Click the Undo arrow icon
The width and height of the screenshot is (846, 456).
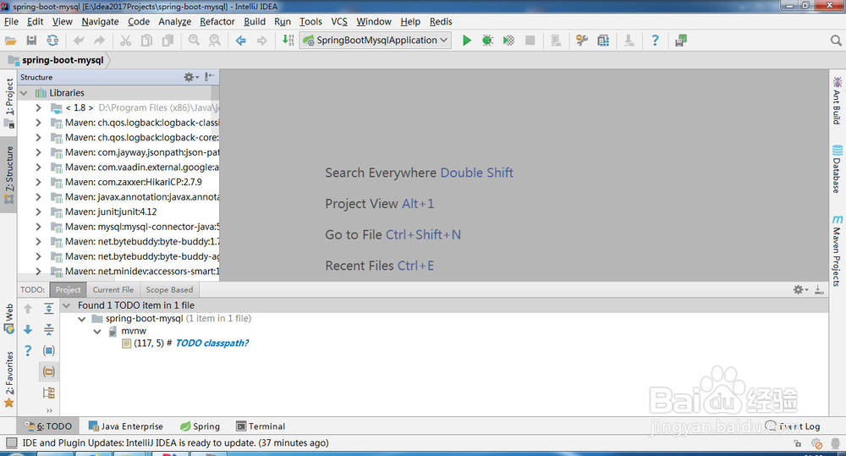[79, 41]
